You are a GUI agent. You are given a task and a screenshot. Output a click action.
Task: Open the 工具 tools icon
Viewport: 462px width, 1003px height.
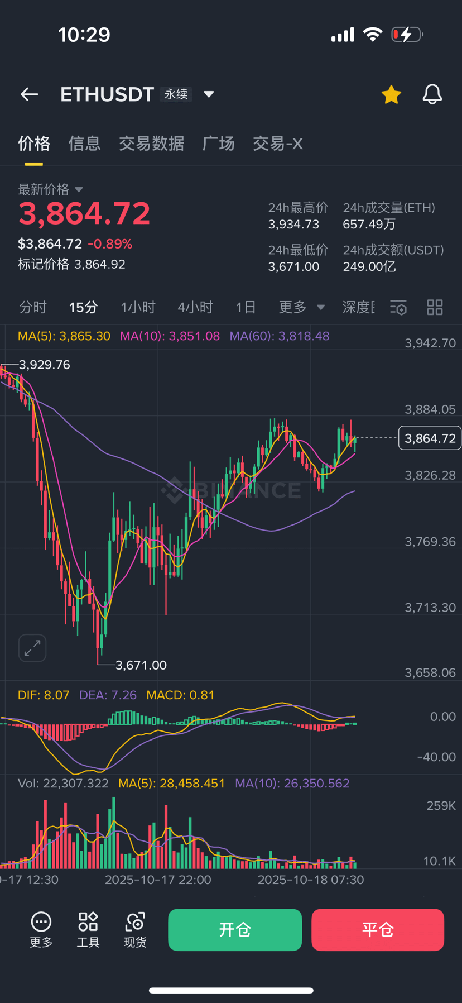click(x=88, y=930)
